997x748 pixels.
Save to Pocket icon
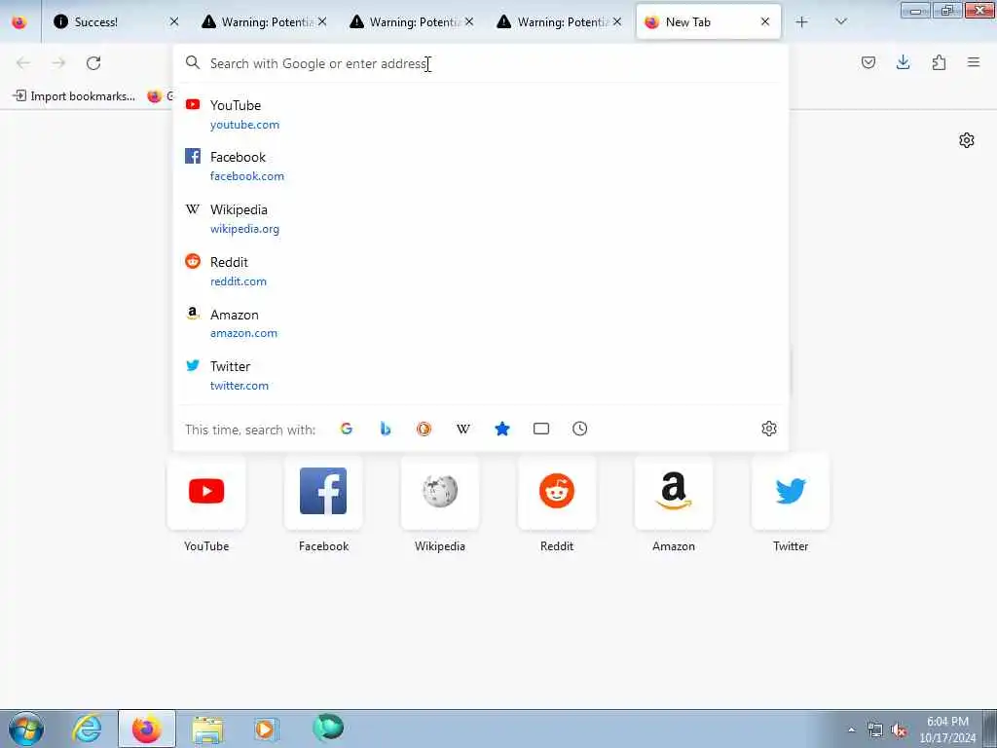pos(868,62)
